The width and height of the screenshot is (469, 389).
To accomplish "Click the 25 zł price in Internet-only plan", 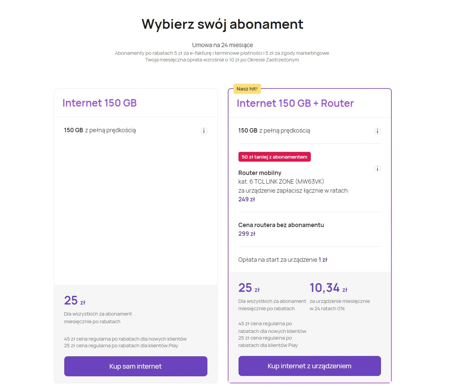I will 75,301.
